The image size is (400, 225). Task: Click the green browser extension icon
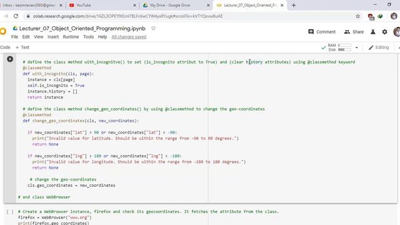click(381, 16)
